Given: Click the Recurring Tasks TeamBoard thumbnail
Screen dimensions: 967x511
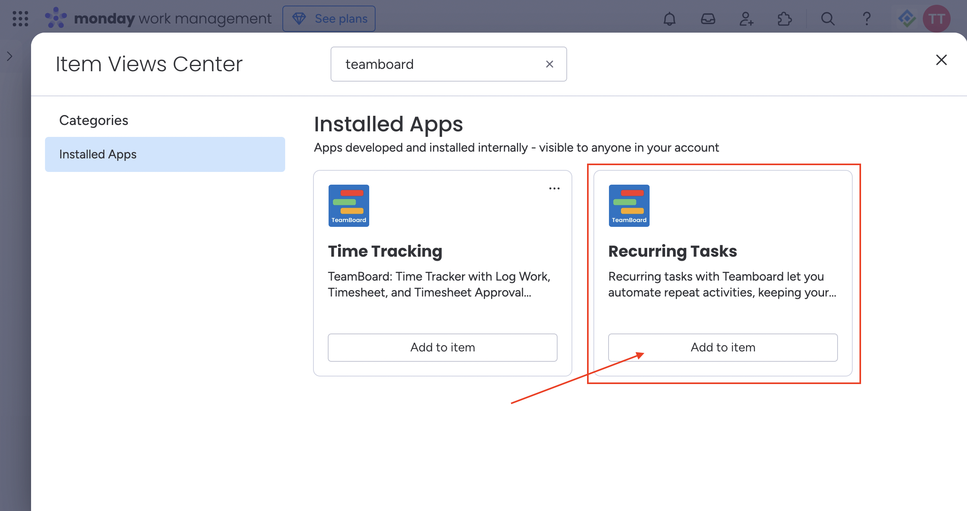Looking at the screenshot, I should pos(629,206).
